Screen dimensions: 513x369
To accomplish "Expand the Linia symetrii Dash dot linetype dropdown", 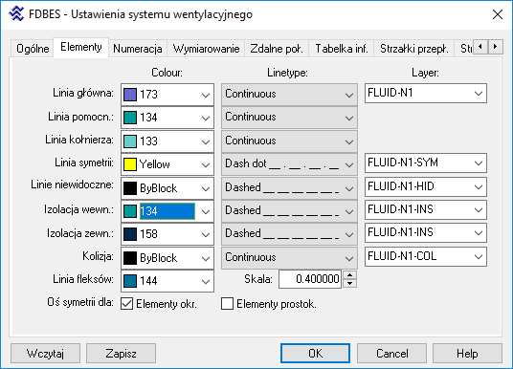I will pyautogui.click(x=289, y=164).
